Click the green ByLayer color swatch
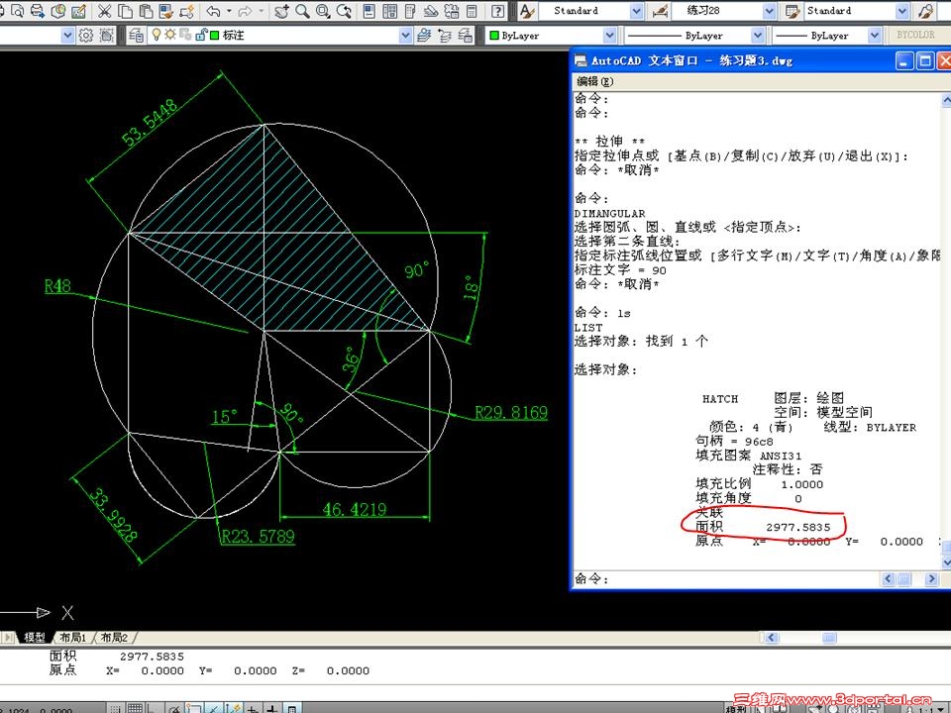 pyautogui.click(x=493, y=36)
